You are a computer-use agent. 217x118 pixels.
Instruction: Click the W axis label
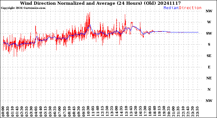coord(209,22)
